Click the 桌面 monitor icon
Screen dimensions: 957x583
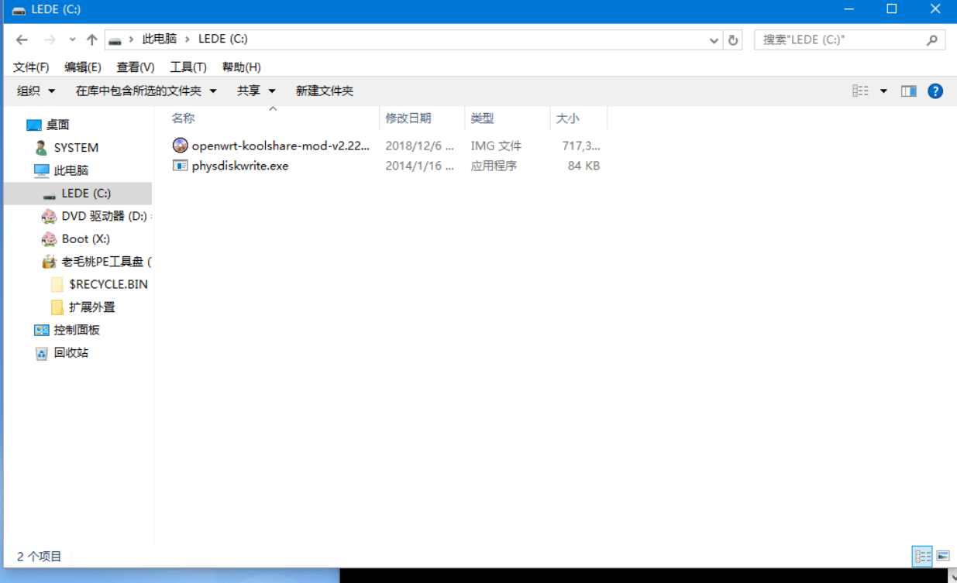tap(33, 125)
